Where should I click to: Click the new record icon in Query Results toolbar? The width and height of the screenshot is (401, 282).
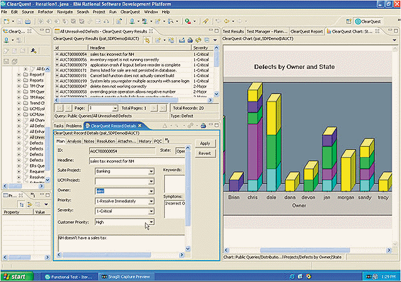coord(158,40)
